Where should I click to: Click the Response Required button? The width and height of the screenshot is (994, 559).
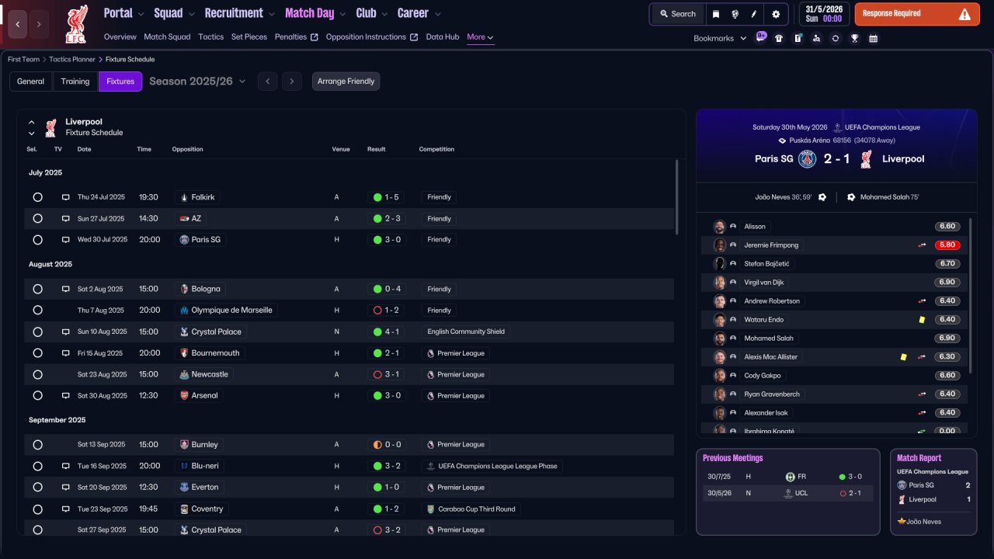tap(917, 14)
